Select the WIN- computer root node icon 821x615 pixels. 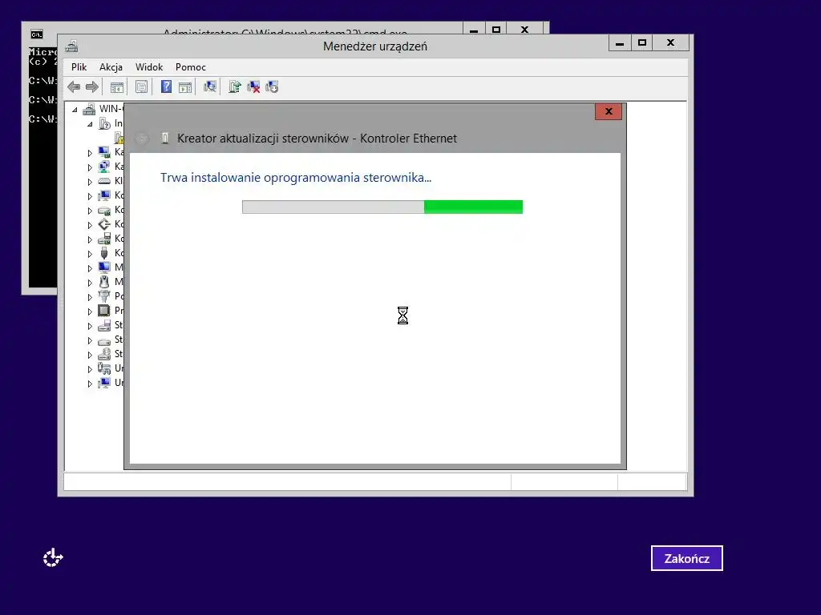click(89, 109)
